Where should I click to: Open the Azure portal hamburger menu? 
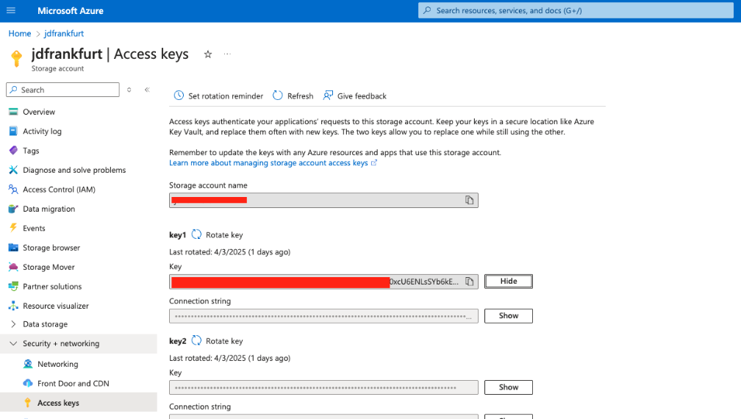pos(11,10)
